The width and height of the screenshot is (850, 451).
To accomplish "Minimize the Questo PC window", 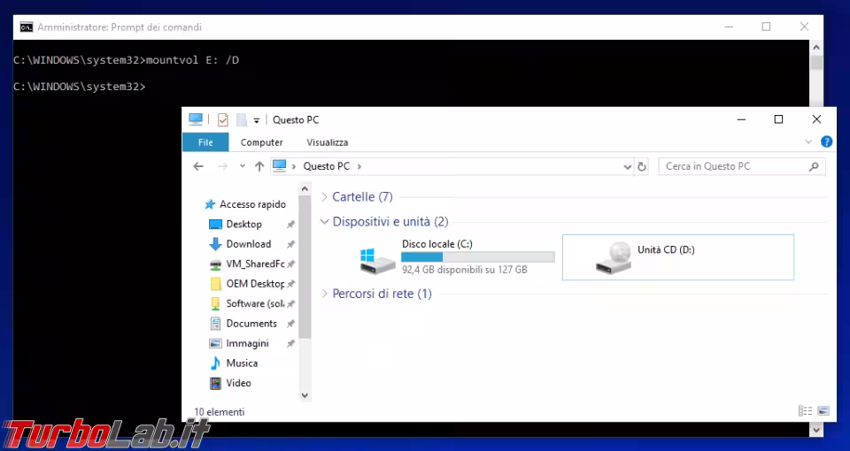I will pos(742,119).
